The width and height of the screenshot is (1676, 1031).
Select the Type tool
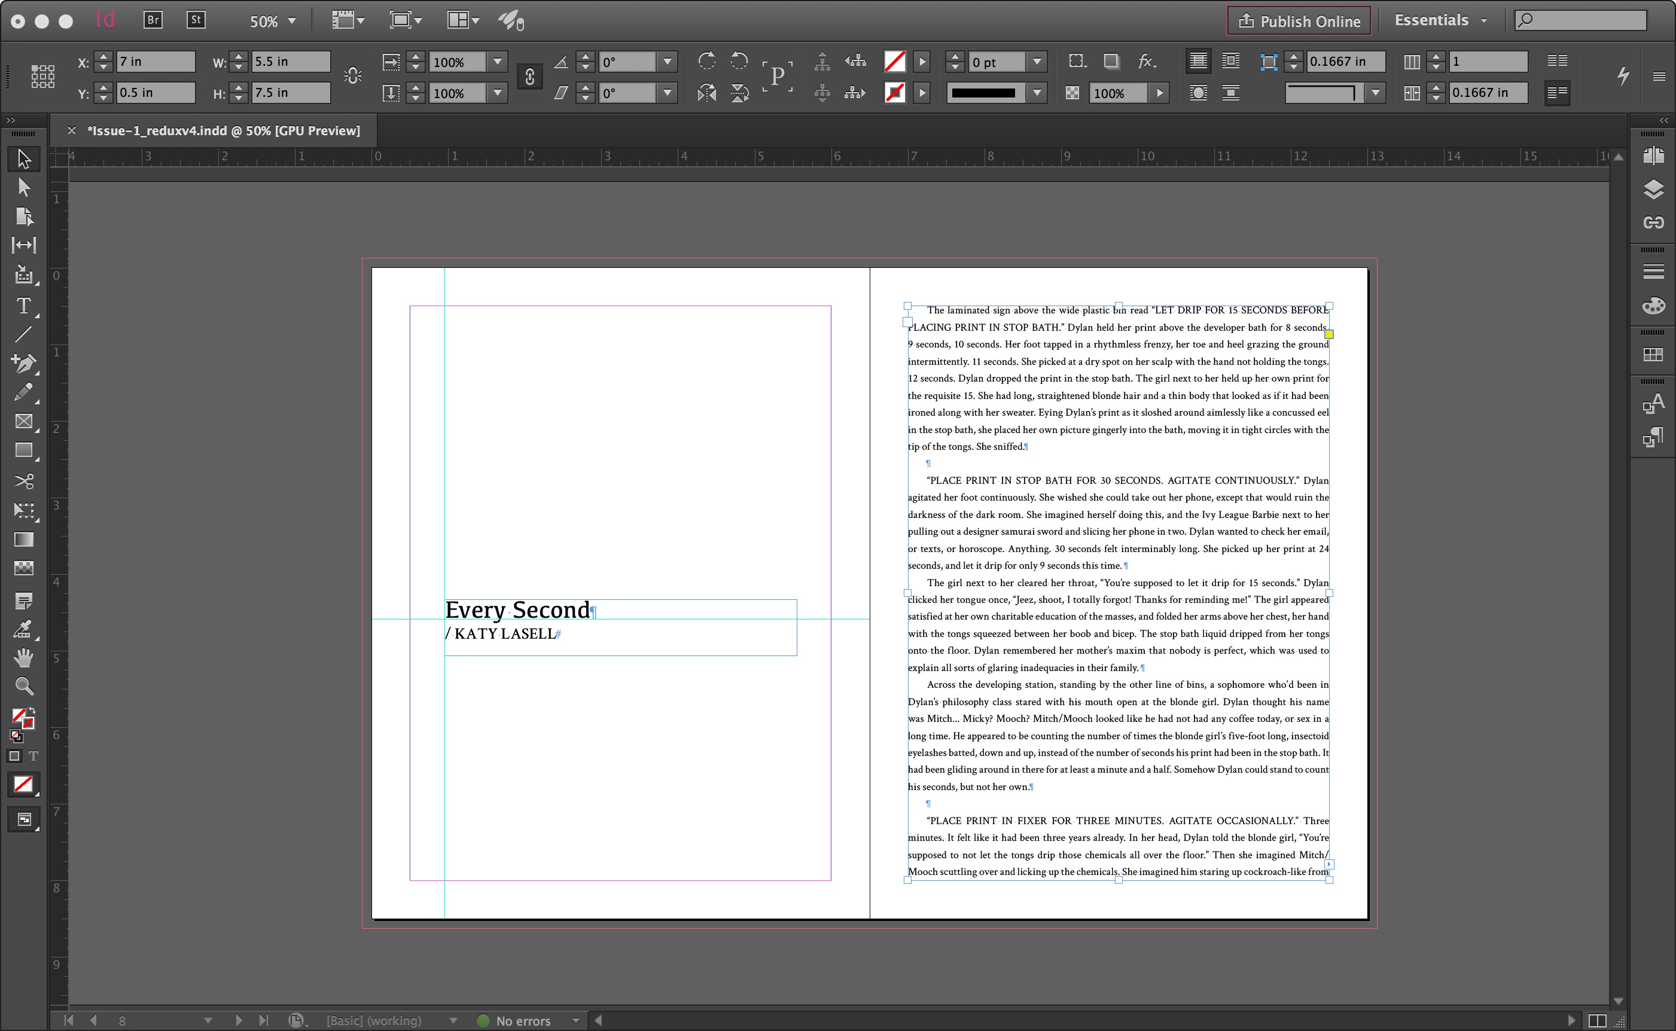(x=23, y=306)
